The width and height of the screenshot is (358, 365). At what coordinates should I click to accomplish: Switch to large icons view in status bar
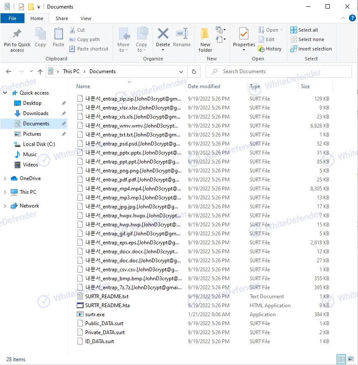[351, 359]
